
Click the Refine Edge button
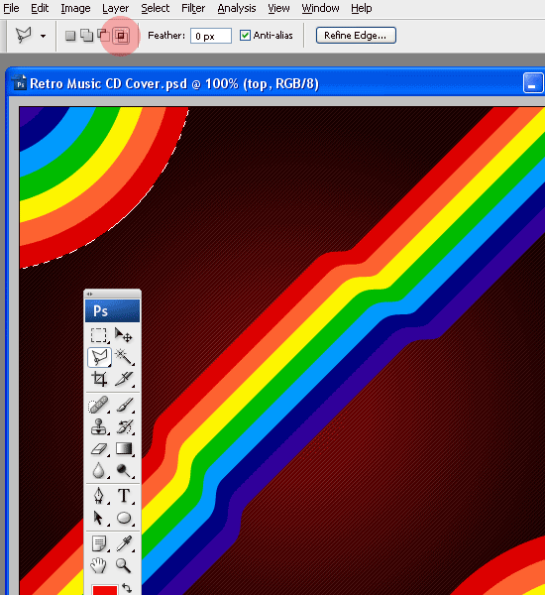[356, 36]
